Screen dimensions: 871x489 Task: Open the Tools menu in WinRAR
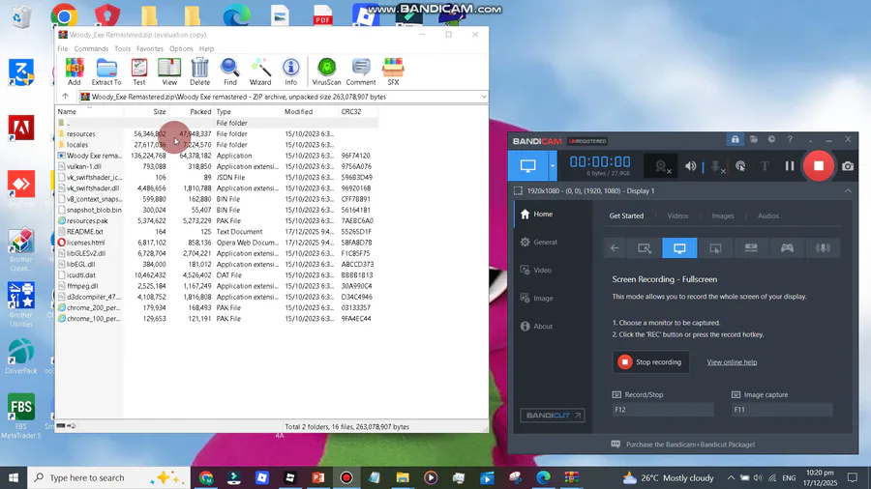click(x=122, y=48)
